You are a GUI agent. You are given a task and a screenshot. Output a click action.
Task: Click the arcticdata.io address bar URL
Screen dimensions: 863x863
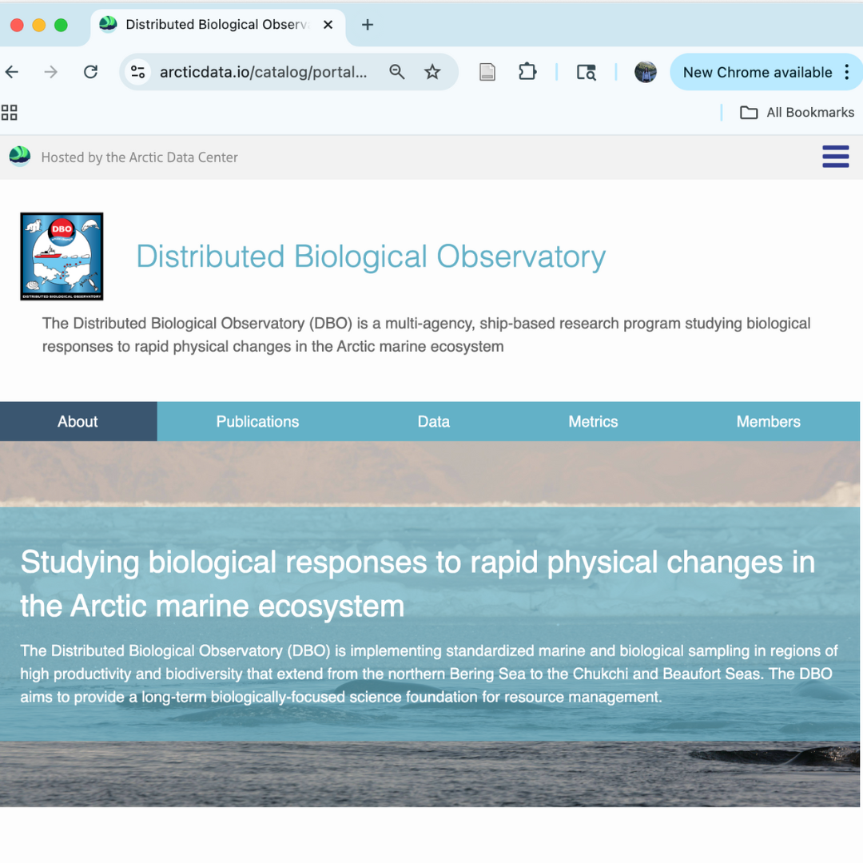[x=263, y=72]
